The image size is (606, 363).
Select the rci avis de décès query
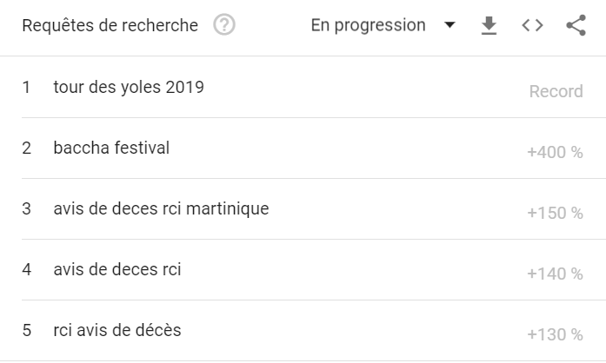click(x=117, y=330)
